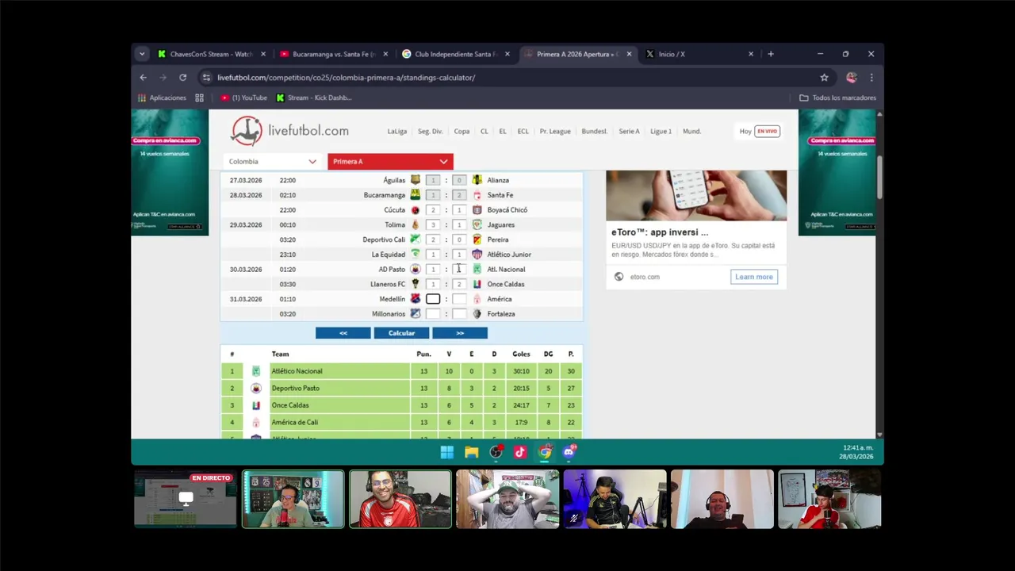Image resolution: width=1015 pixels, height=571 pixels.
Task: View site information icon in address bar
Action: (x=206, y=78)
